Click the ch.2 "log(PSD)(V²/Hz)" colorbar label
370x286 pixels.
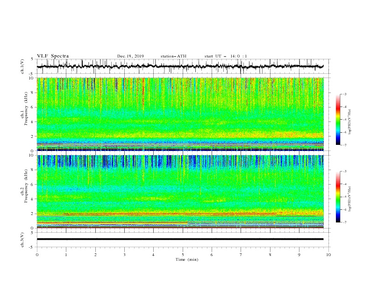(x=350, y=199)
